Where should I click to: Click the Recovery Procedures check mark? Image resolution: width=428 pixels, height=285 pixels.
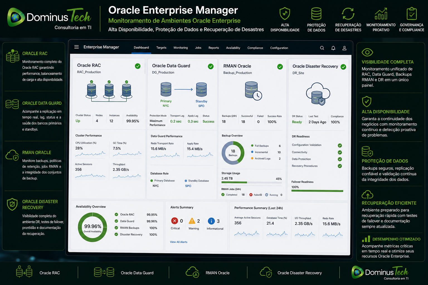(340, 166)
